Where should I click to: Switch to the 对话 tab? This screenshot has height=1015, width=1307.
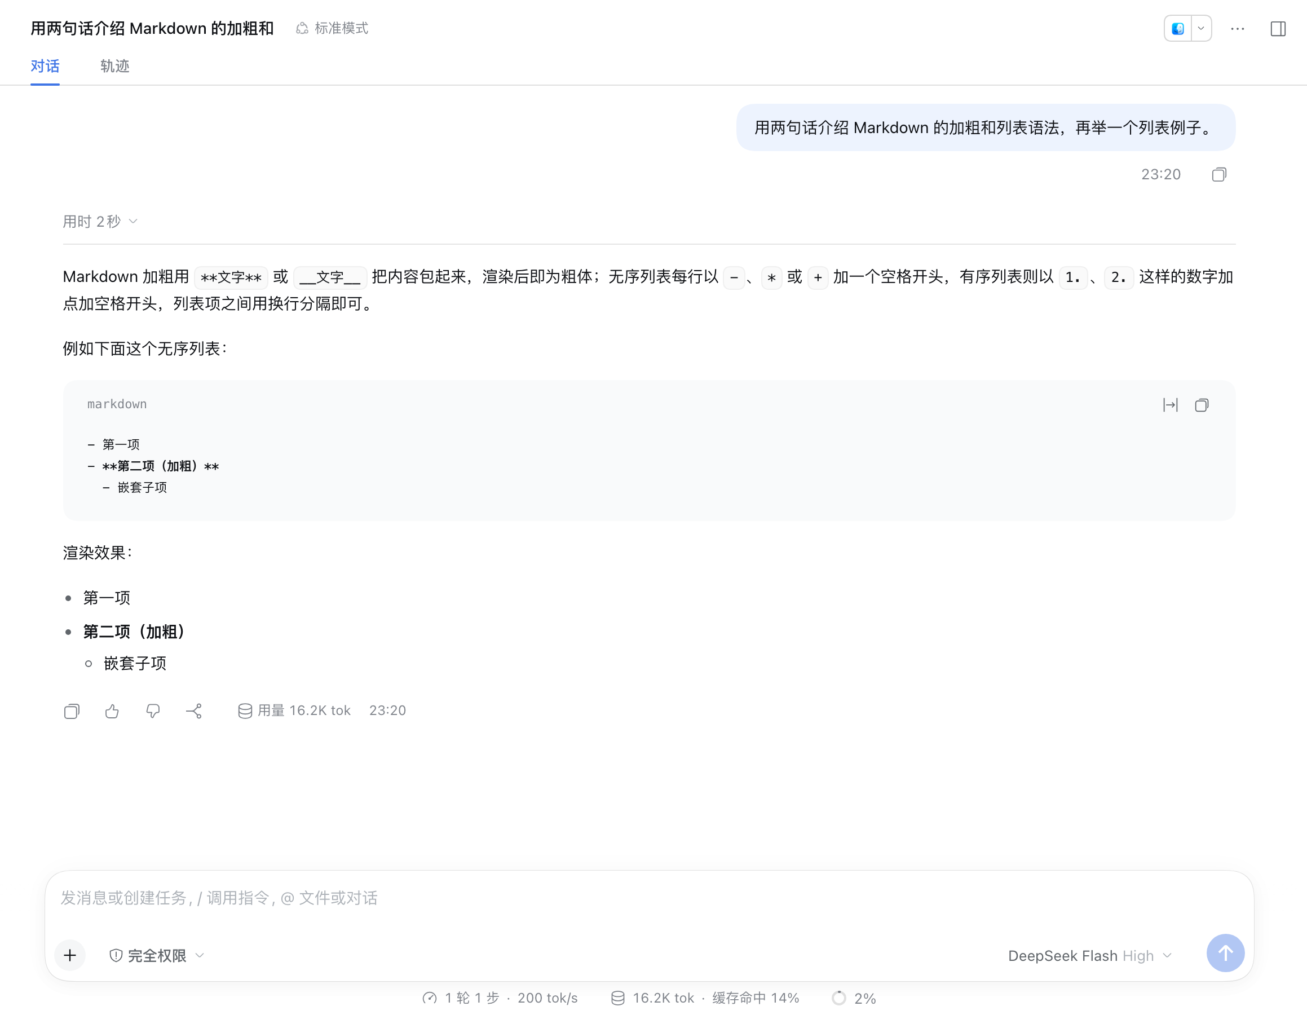(45, 66)
